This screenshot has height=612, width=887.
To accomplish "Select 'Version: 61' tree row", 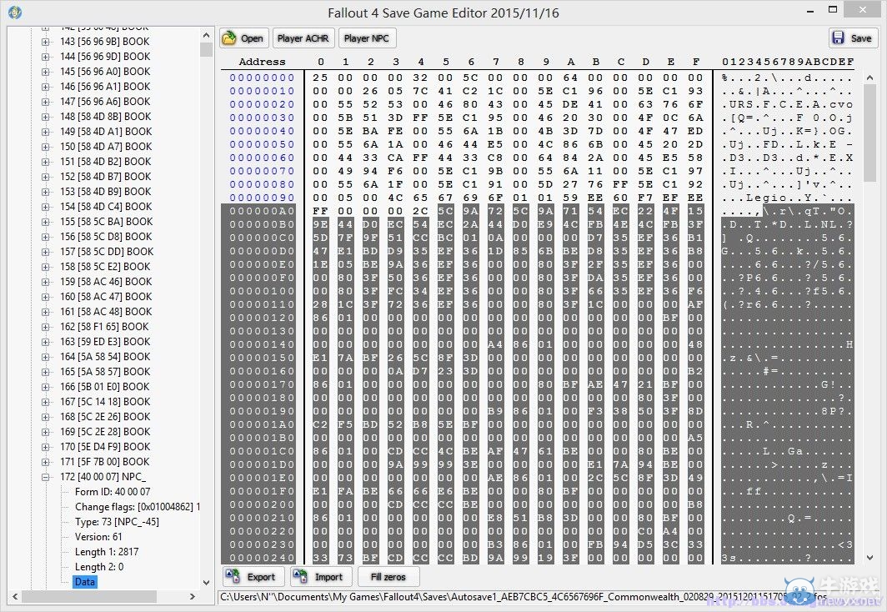I will 98,537.
